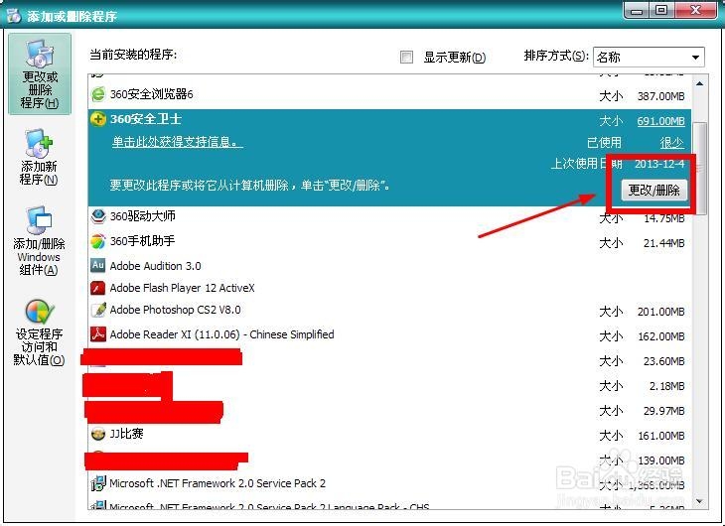The height and width of the screenshot is (526, 725).
Task: Select Adobe Flash Player 12 ActiveX entry
Action: 182,288
